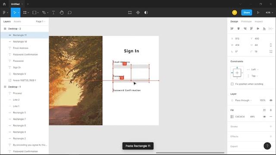Click the fill opacity 49% value

(252, 117)
